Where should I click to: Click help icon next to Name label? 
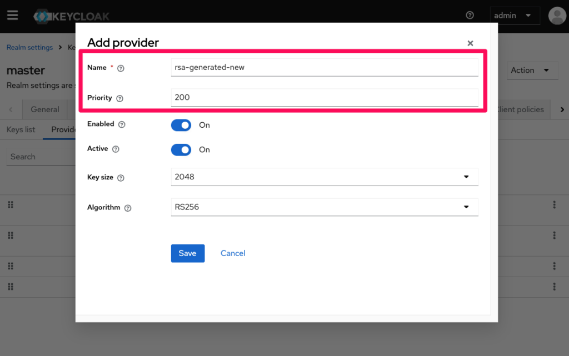[121, 68]
